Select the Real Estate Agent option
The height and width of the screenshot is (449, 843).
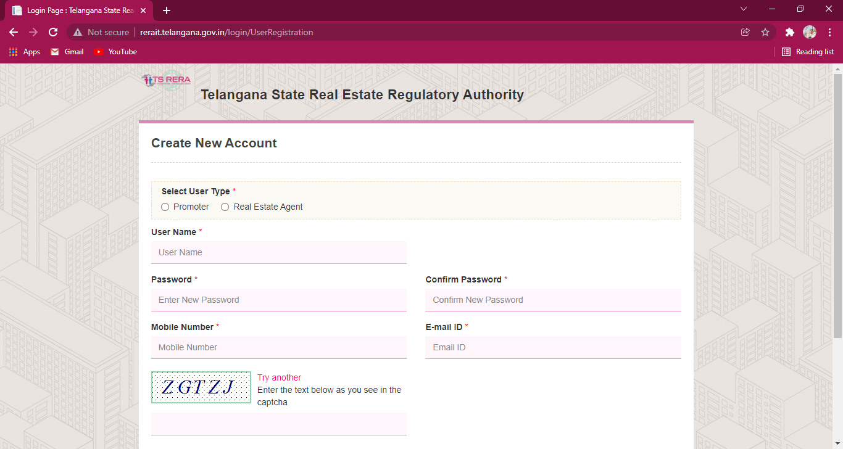tap(225, 207)
